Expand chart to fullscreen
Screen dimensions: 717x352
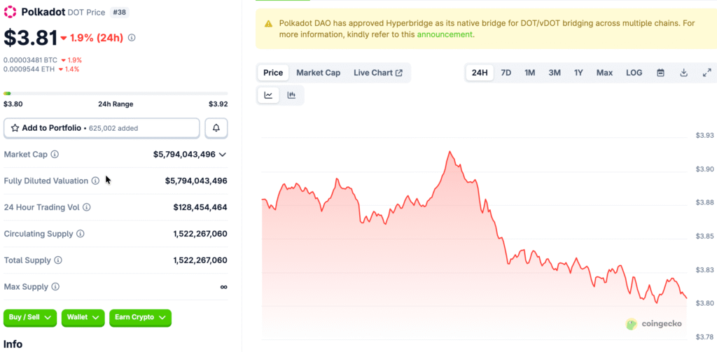pyautogui.click(x=706, y=73)
